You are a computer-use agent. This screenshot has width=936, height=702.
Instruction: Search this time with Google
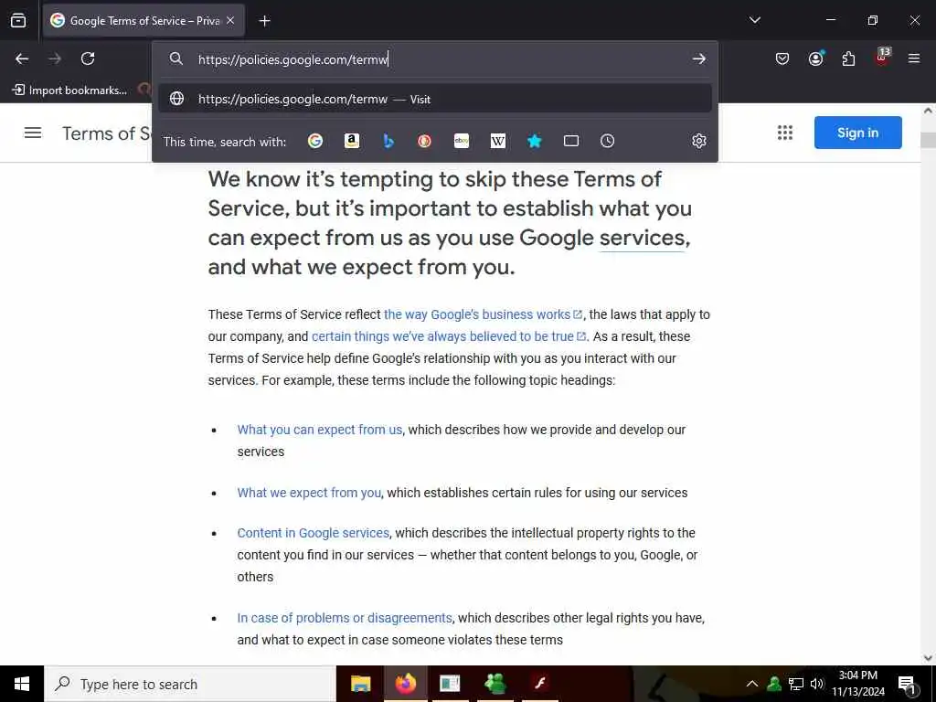315,141
